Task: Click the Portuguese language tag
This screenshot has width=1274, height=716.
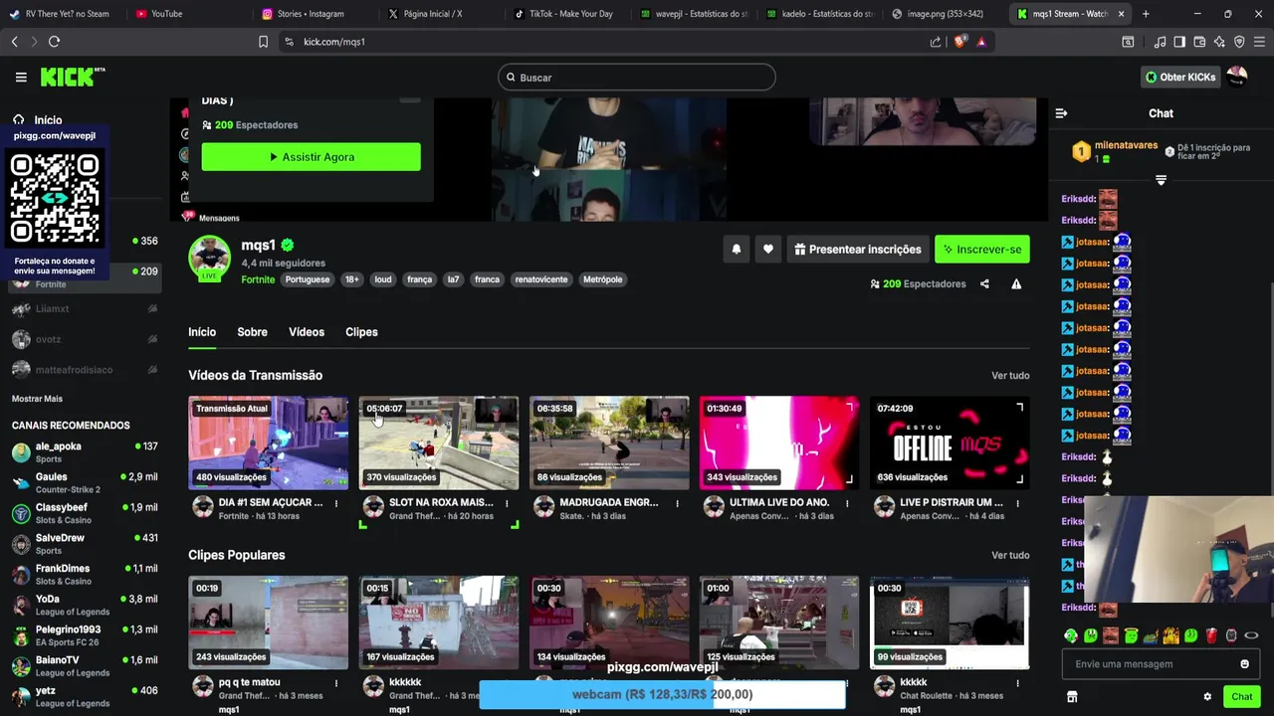Action: (x=308, y=279)
